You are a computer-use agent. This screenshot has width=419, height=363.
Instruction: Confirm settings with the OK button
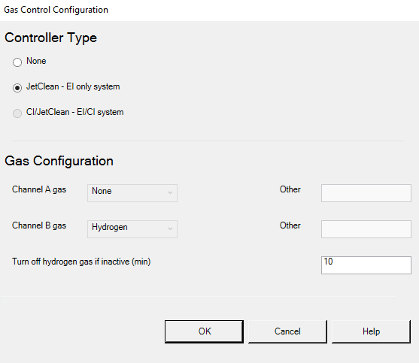point(204,331)
